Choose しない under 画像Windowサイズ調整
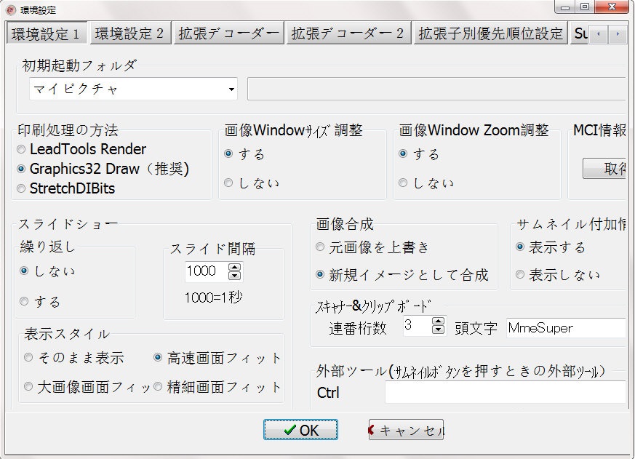The width and height of the screenshot is (635, 459). pos(228,183)
